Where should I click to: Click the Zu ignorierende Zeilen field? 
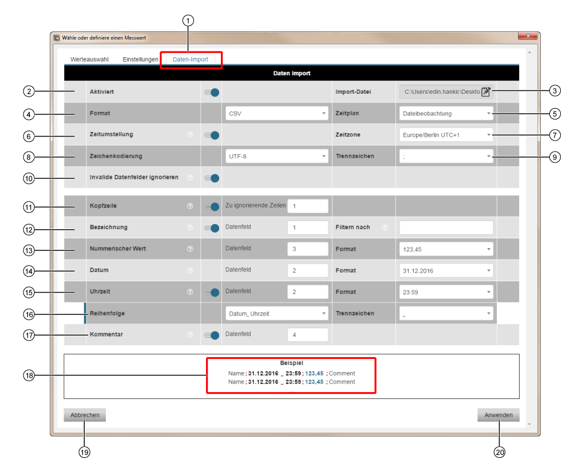pos(308,206)
